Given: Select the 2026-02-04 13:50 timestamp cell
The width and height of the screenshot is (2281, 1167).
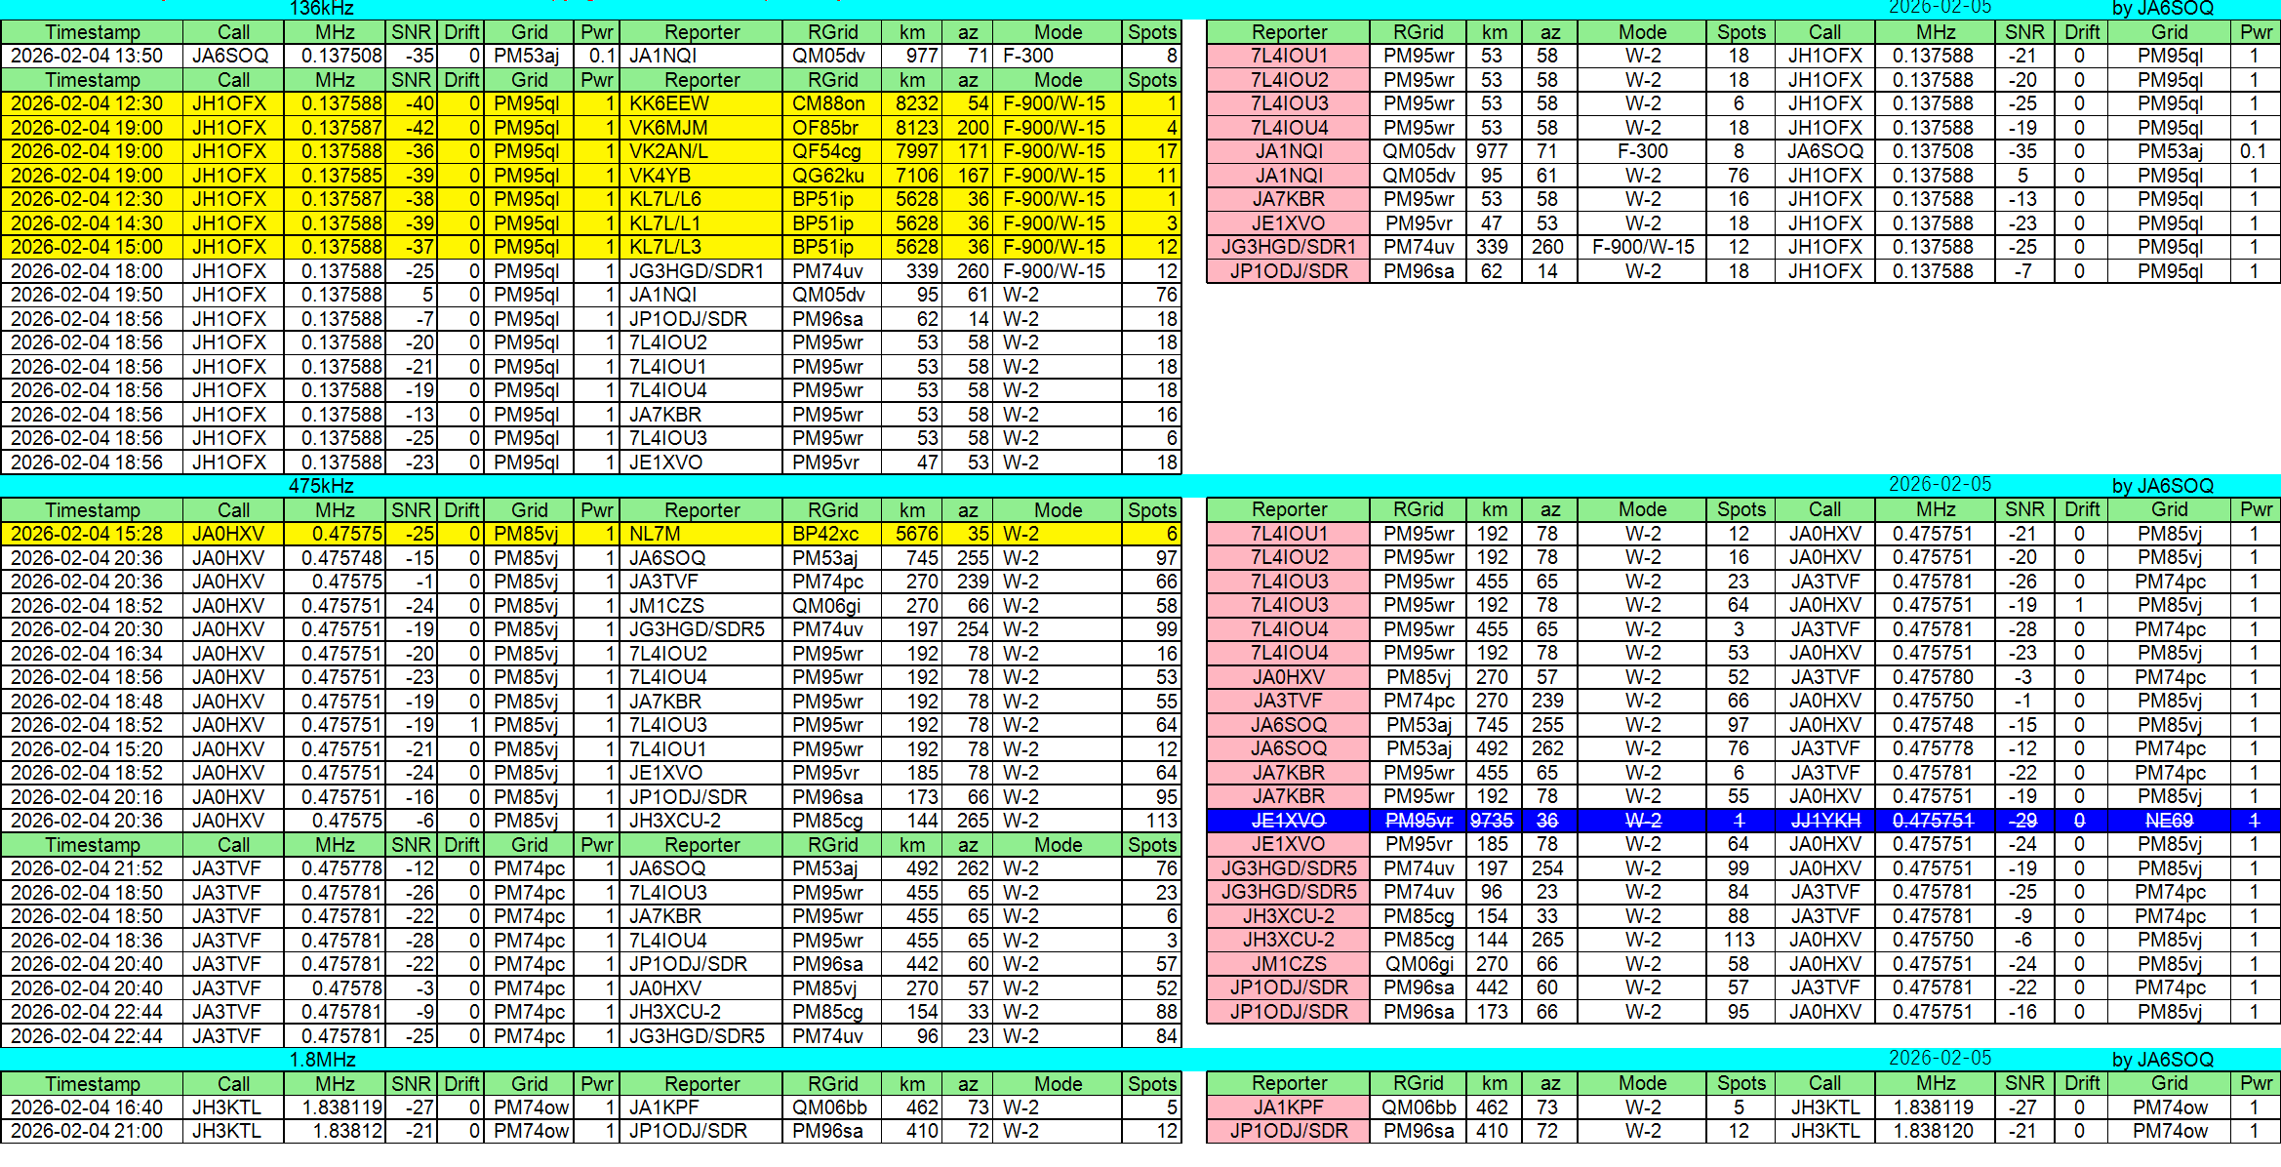Looking at the screenshot, I should click(92, 56).
